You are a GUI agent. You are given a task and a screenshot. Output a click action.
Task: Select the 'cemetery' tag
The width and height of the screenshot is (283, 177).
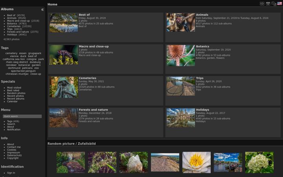pos(11,53)
